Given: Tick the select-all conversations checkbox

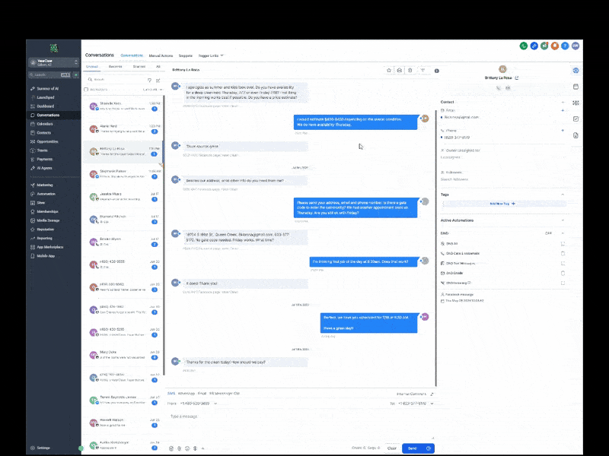Looking at the screenshot, I should (x=86, y=90).
